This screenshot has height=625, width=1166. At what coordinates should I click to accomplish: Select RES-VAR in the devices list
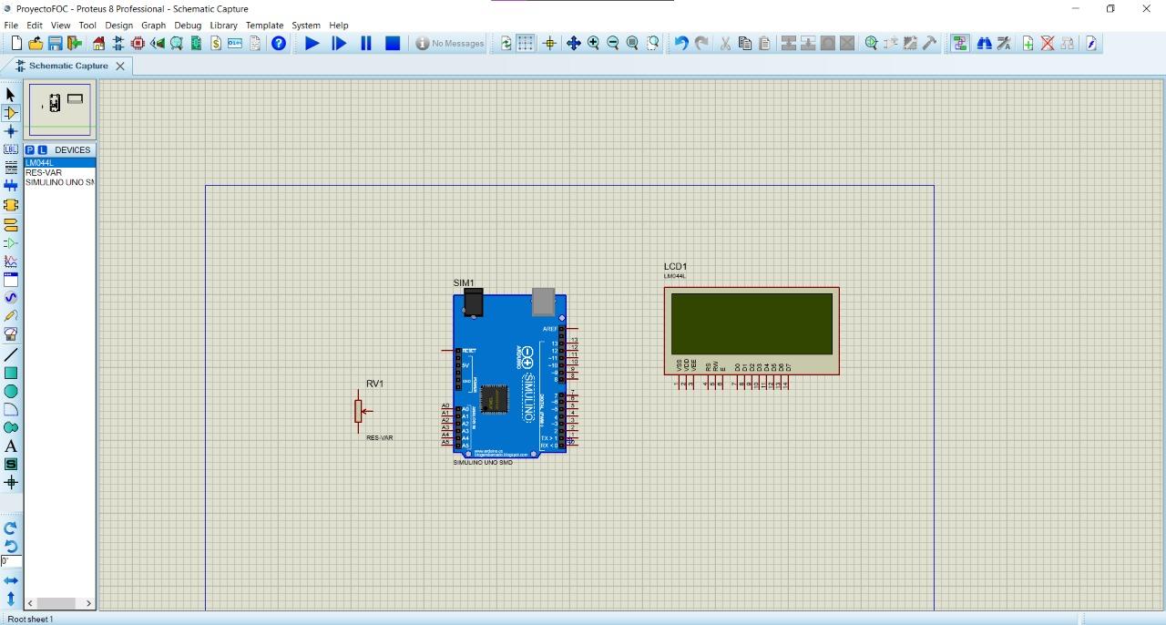[x=60, y=172]
